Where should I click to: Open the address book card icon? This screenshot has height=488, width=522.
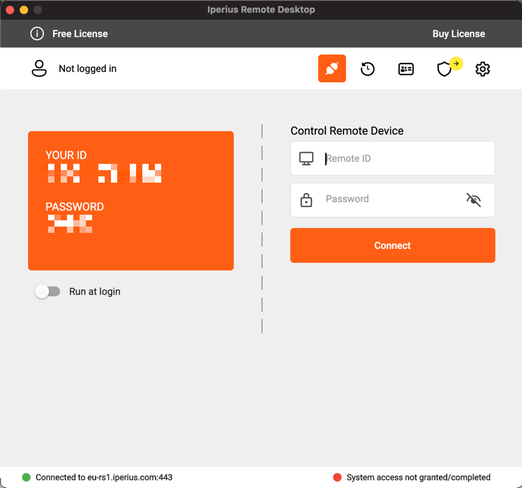[406, 69]
